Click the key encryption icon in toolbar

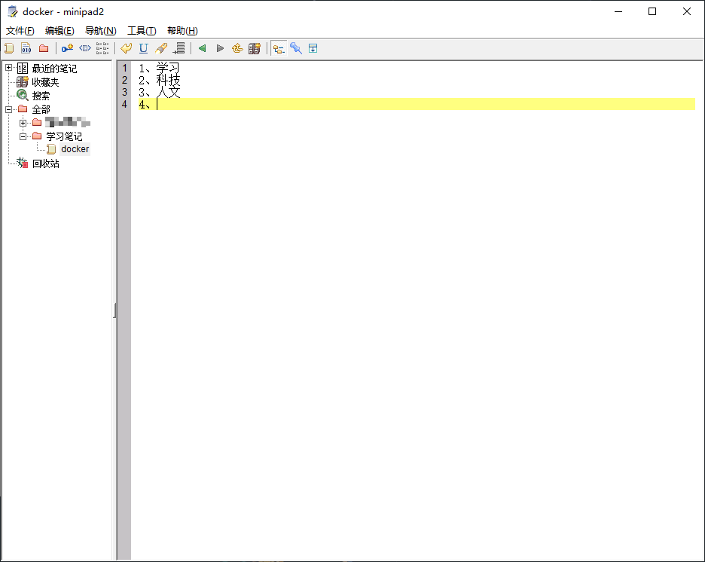tap(67, 48)
